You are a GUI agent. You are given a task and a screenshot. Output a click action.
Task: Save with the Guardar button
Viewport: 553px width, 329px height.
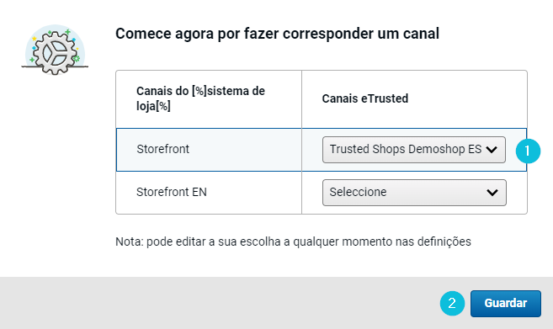click(x=505, y=304)
